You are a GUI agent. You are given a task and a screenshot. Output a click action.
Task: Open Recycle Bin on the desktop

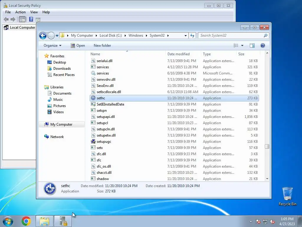click(x=287, y=197)
